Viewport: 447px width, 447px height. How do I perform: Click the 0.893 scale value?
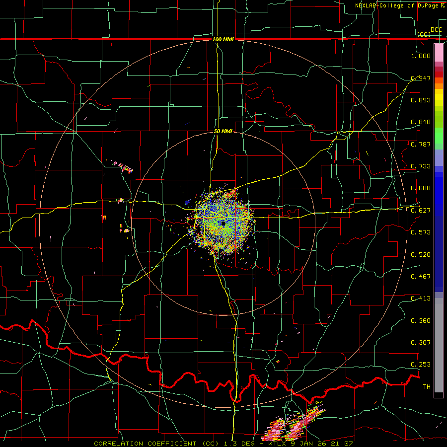[421, 100]
